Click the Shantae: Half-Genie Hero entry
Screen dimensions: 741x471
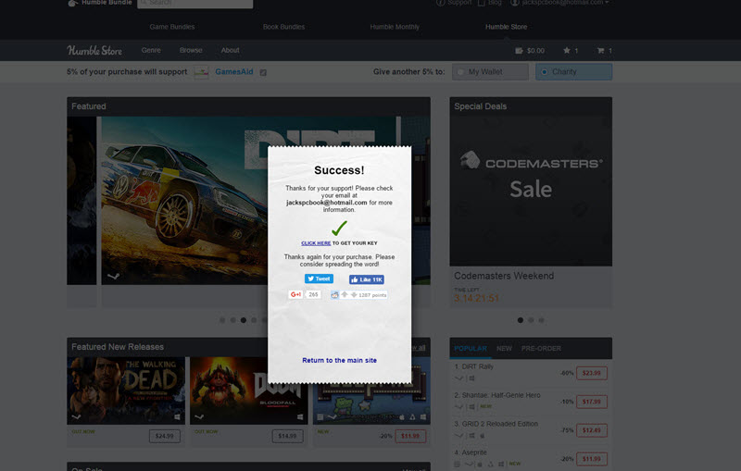point(497,395)
